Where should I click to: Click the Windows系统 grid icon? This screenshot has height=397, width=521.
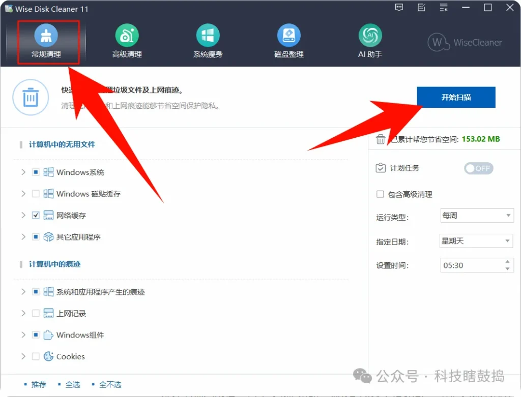tap(48, 172)
